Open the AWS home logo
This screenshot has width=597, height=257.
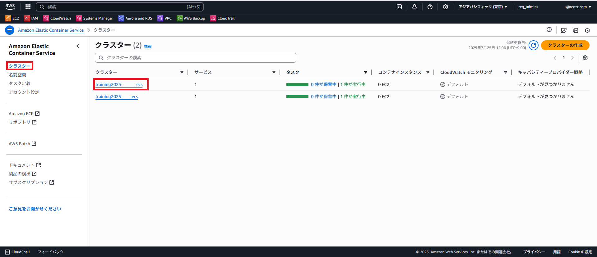[x=10, y=7]
